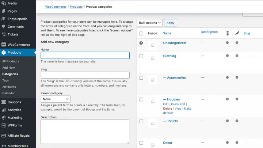Tick the checkbox for Decor category
Image resolution: width=263 pixels, height=148 pixels.
141,143
